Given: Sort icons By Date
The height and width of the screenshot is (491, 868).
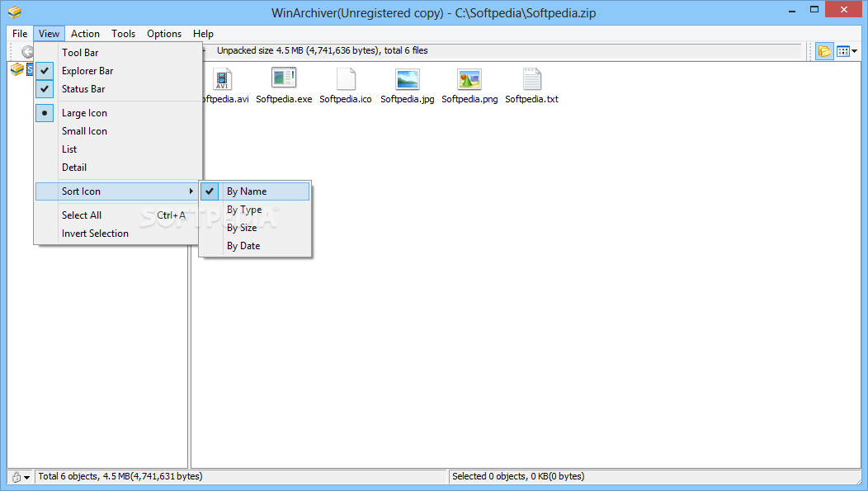Looking at the screenshot, I should click(x=255, y=246).
